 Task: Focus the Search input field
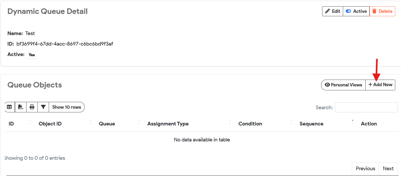point(366,107)
